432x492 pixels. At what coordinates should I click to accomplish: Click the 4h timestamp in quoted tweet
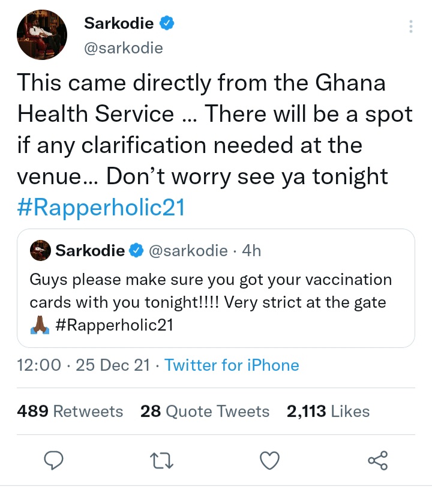(x=251, y=250)
